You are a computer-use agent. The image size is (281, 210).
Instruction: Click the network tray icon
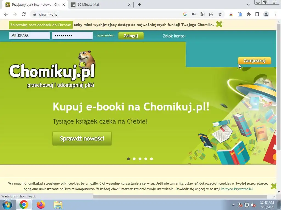[247, 205]
